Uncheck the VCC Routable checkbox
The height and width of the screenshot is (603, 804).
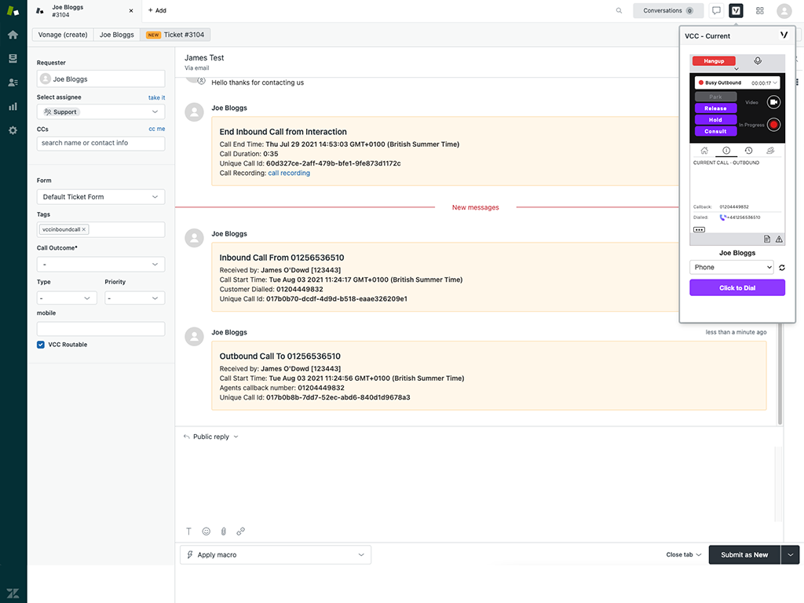(x=41, y=345)
